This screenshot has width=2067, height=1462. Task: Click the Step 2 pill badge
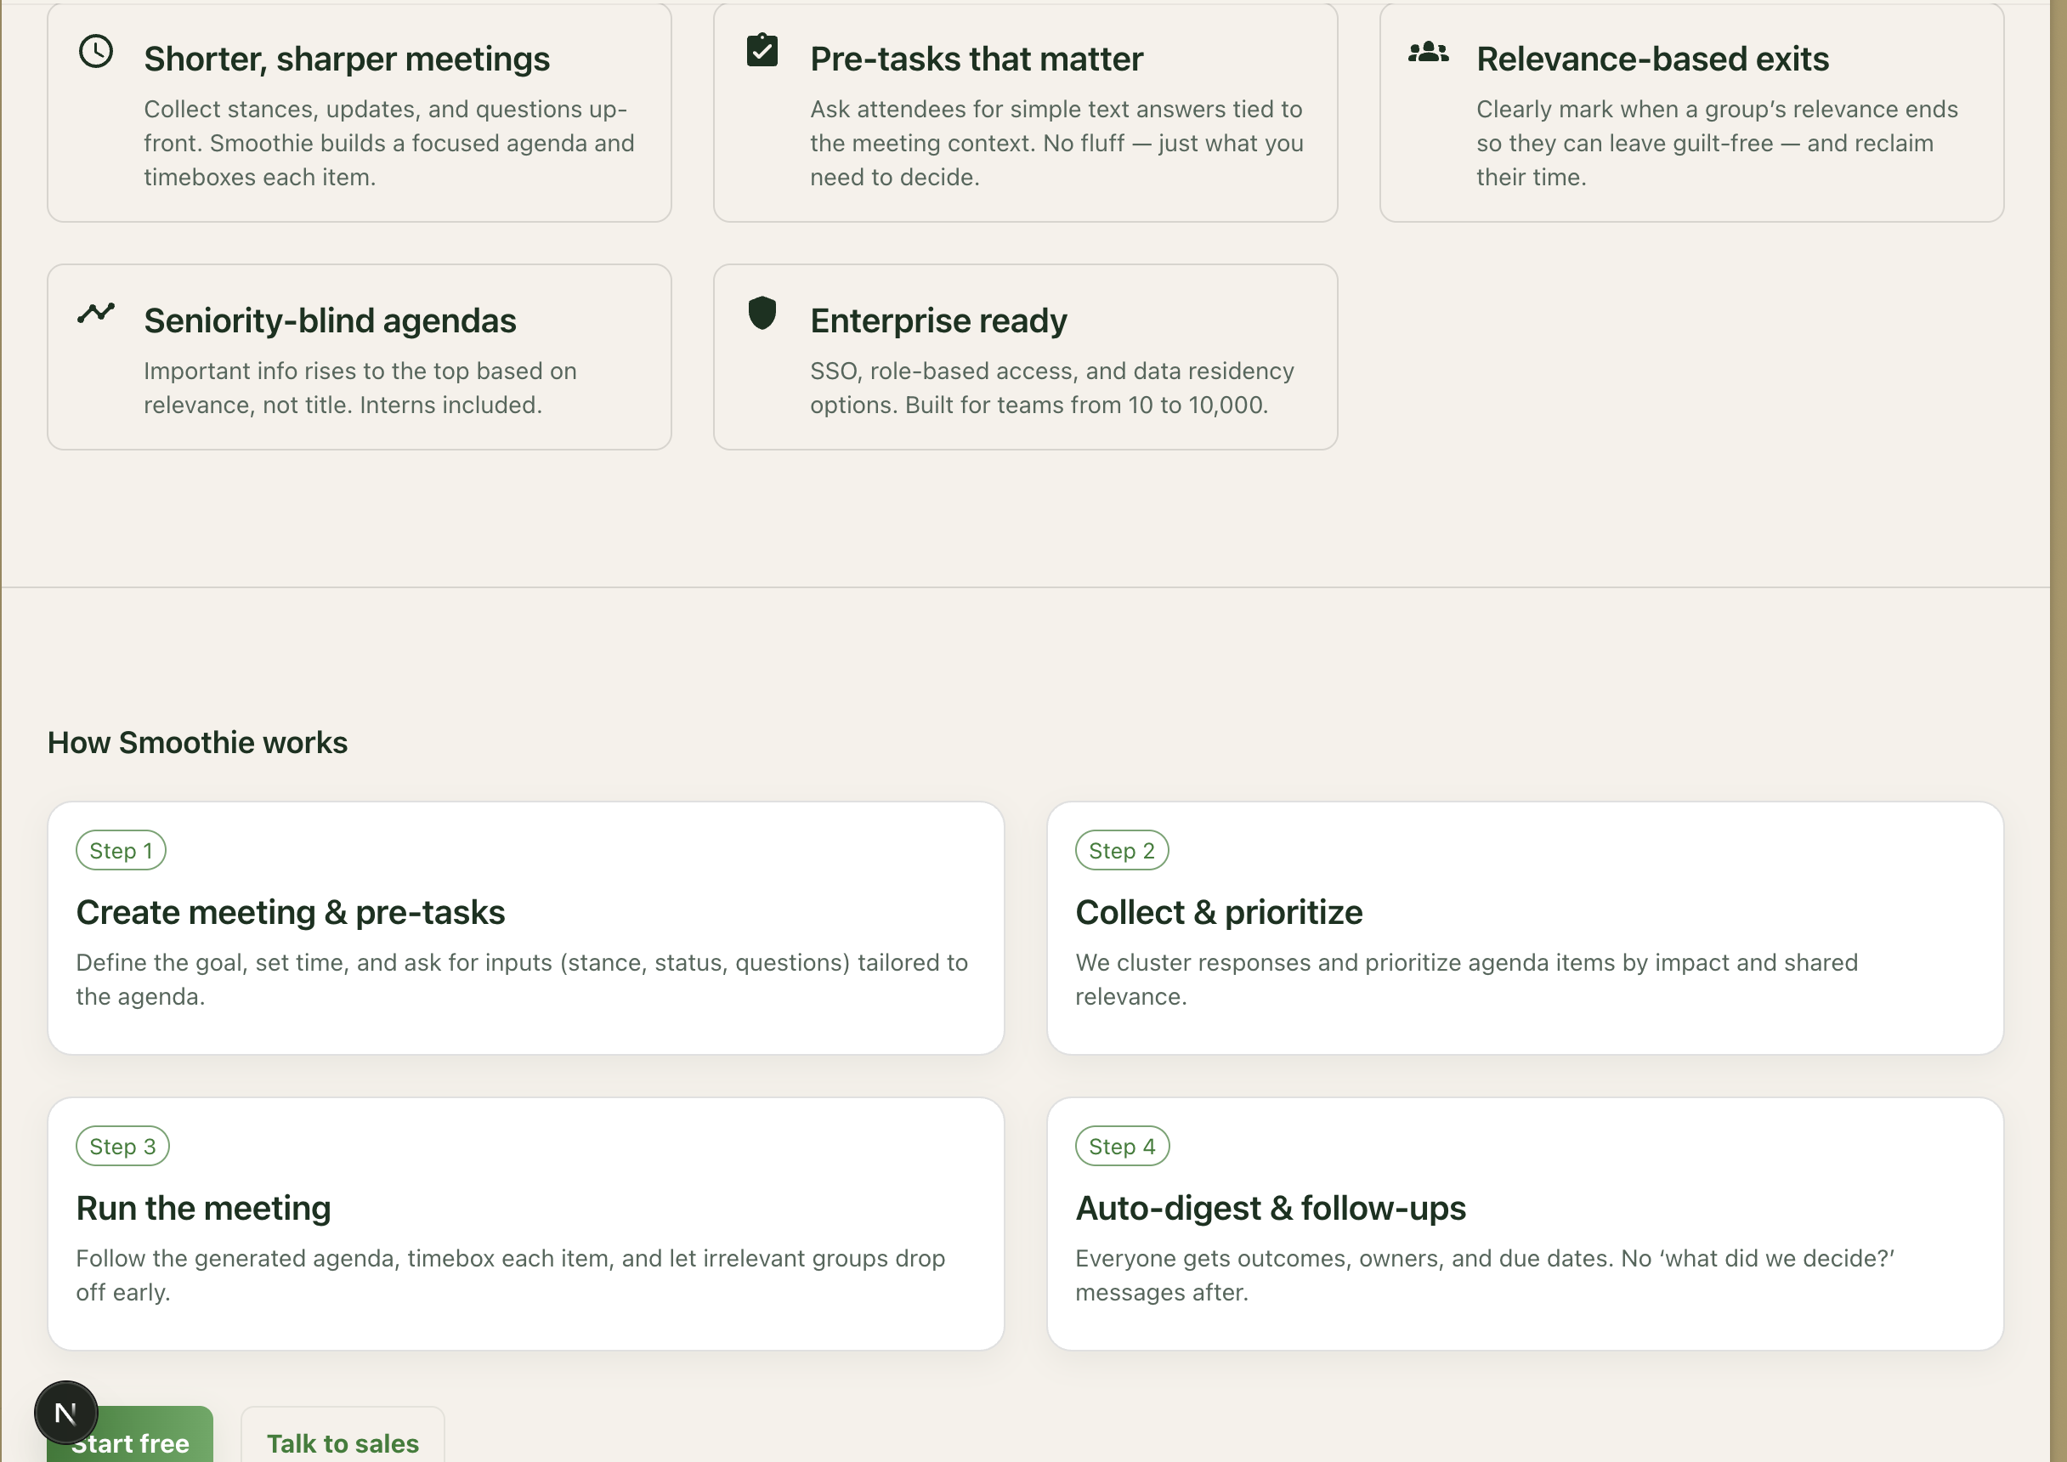tap(1121, 851)
